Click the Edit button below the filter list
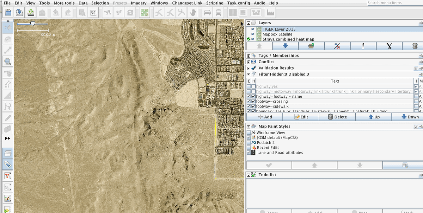The width and height of the screenshot is (423, 213). (301, 117)
